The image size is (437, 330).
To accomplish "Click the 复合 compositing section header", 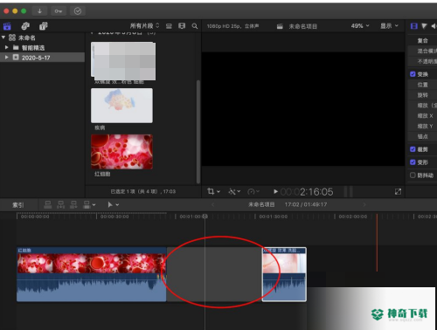I will [422, 40].
